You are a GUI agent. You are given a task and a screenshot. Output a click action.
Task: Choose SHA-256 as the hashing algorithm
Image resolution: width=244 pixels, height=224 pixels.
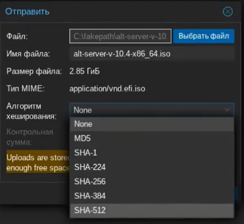[x=90, y=181]
